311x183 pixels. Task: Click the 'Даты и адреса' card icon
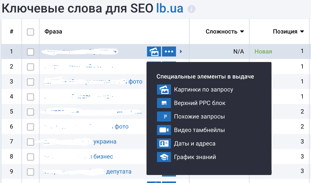click(164, 143)
